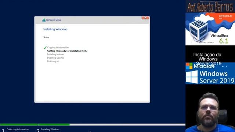Click the VirtualBox 6.1 logo thumbnail
Screen dimensions: 235x132
210,29
